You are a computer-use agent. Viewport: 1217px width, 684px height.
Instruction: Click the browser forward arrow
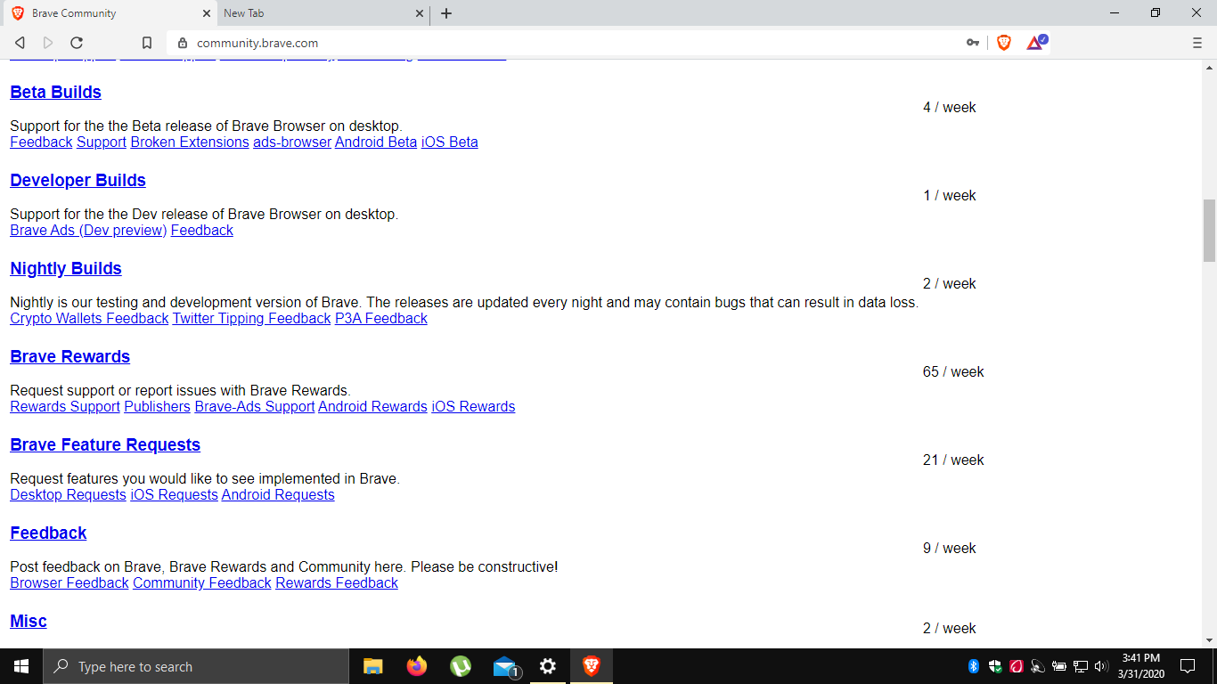(x=48, y=43)
